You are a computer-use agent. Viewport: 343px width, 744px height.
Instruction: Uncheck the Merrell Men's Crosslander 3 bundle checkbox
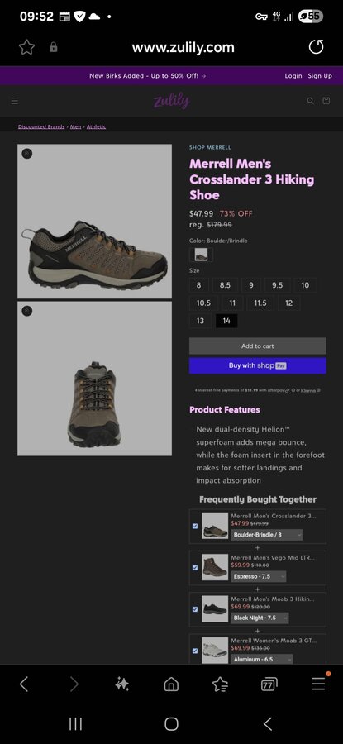195,526
